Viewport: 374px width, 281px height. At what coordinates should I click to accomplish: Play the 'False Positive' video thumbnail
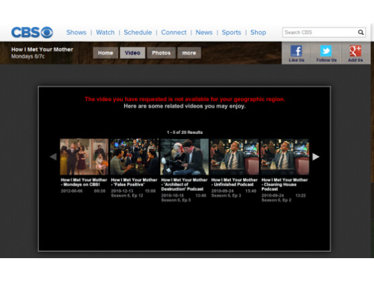pyautogui.click(x=134, y=157)
